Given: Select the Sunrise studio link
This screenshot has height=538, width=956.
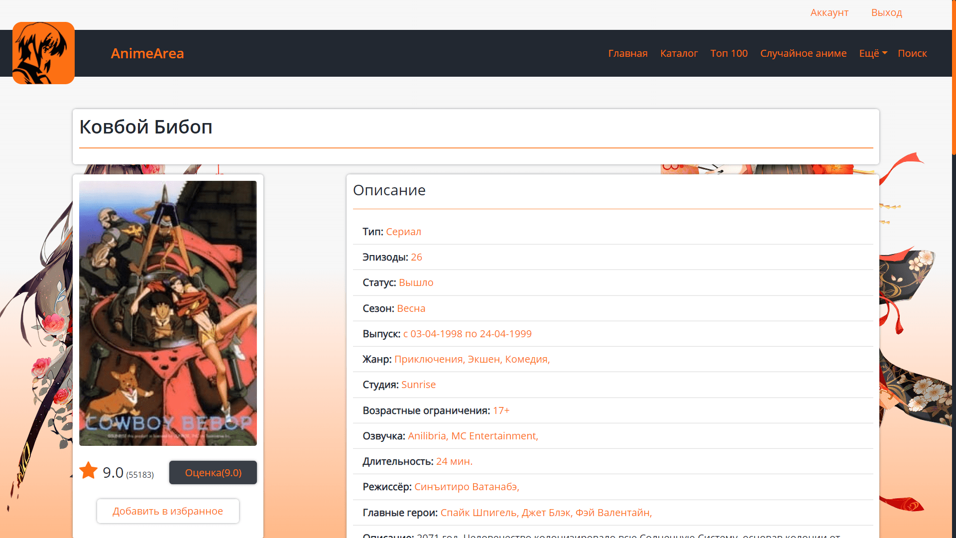Looking at the screenshot, I should 418,385.
